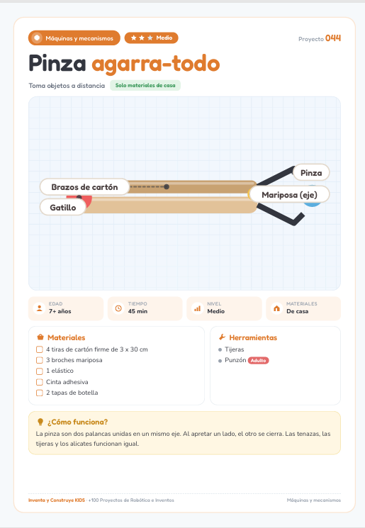Screen dimensions: 365x528
Task: Click the house icon beside De casa
Action: 277,308
